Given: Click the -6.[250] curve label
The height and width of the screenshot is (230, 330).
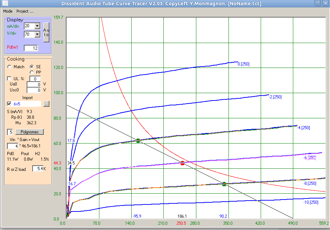Looking at the screenshot, I should coord(310,158).
